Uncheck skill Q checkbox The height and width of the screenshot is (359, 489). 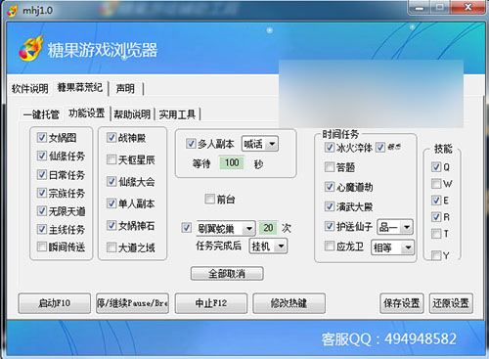coord(436,167)
